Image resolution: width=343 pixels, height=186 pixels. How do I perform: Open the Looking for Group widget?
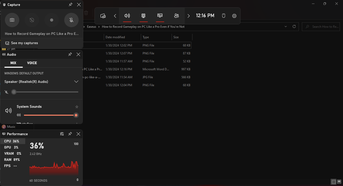pos(177,15)
